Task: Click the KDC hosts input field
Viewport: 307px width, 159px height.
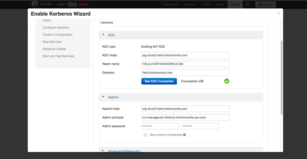Action: (185, 55)
